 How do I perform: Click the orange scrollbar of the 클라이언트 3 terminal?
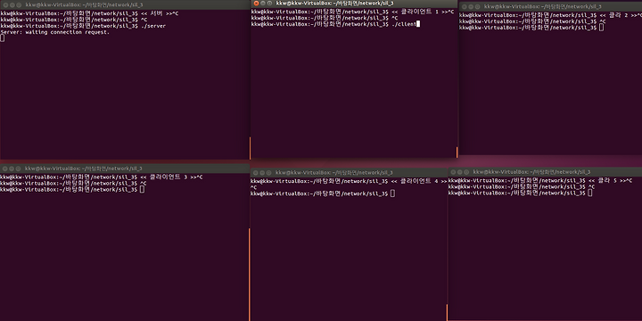249,275
